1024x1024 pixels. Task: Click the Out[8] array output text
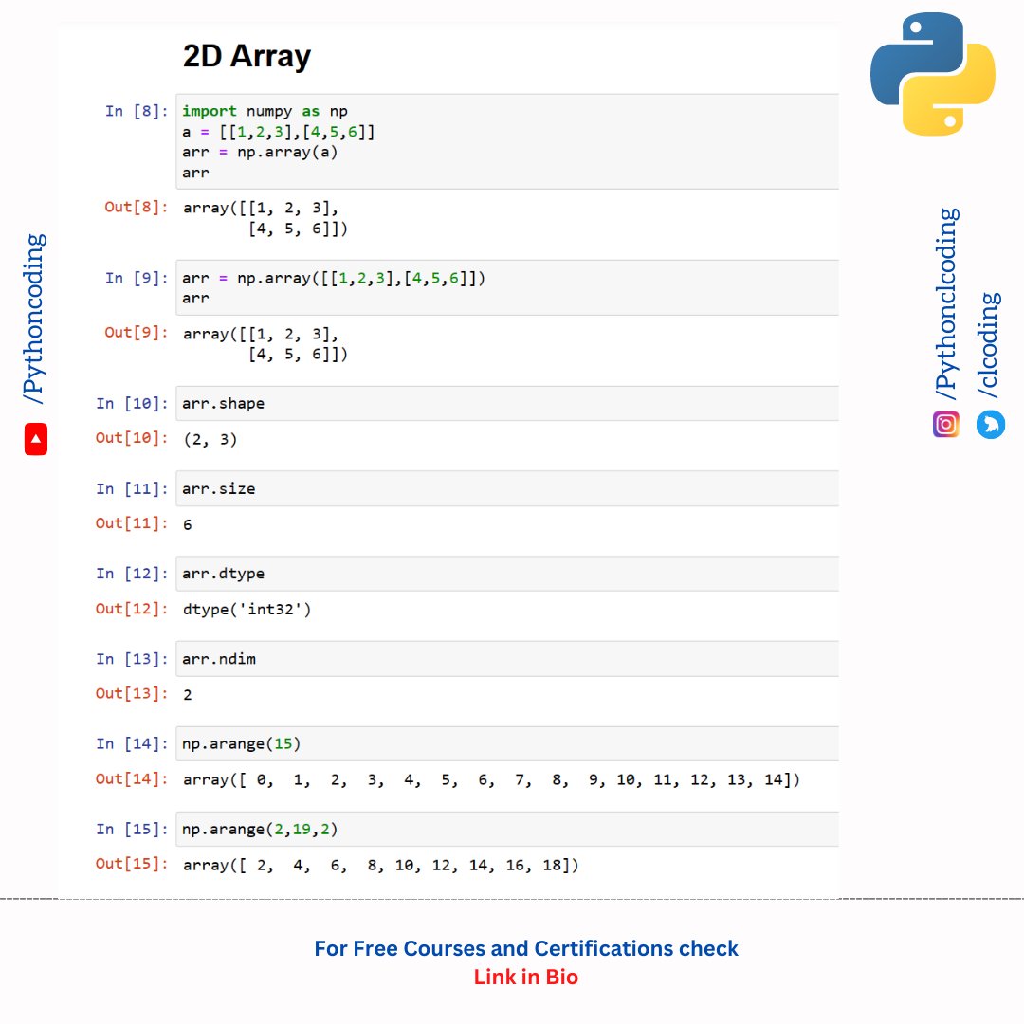[x=265, y=219]
